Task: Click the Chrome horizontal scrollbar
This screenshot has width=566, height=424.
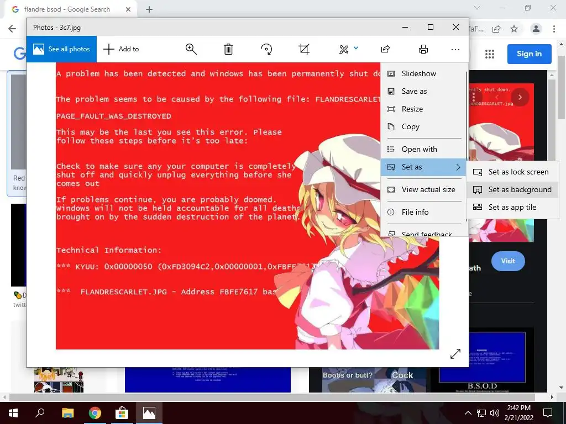Action: pos(272,397)
